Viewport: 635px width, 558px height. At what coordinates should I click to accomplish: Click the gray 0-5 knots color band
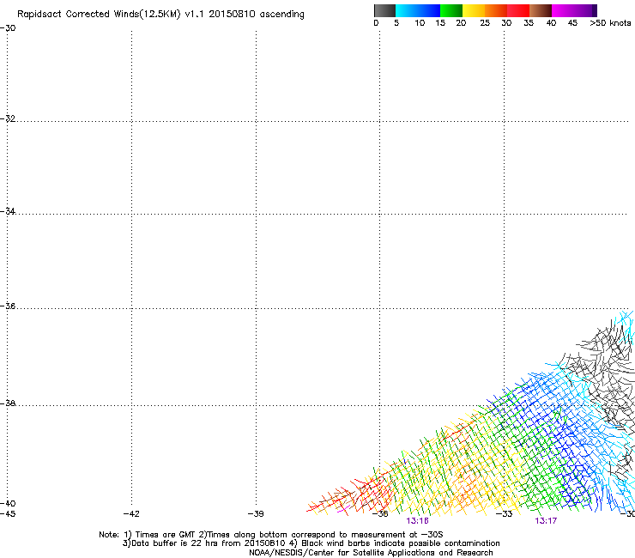click(384, 10)
